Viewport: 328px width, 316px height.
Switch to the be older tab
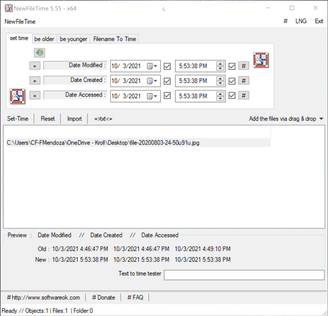point(44,39)
